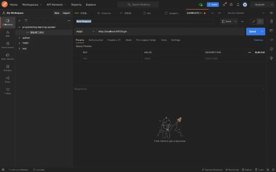This screenshot has height=172, width=276.
Task: Click the request URL input field
Action: click(x=168, y=31)
